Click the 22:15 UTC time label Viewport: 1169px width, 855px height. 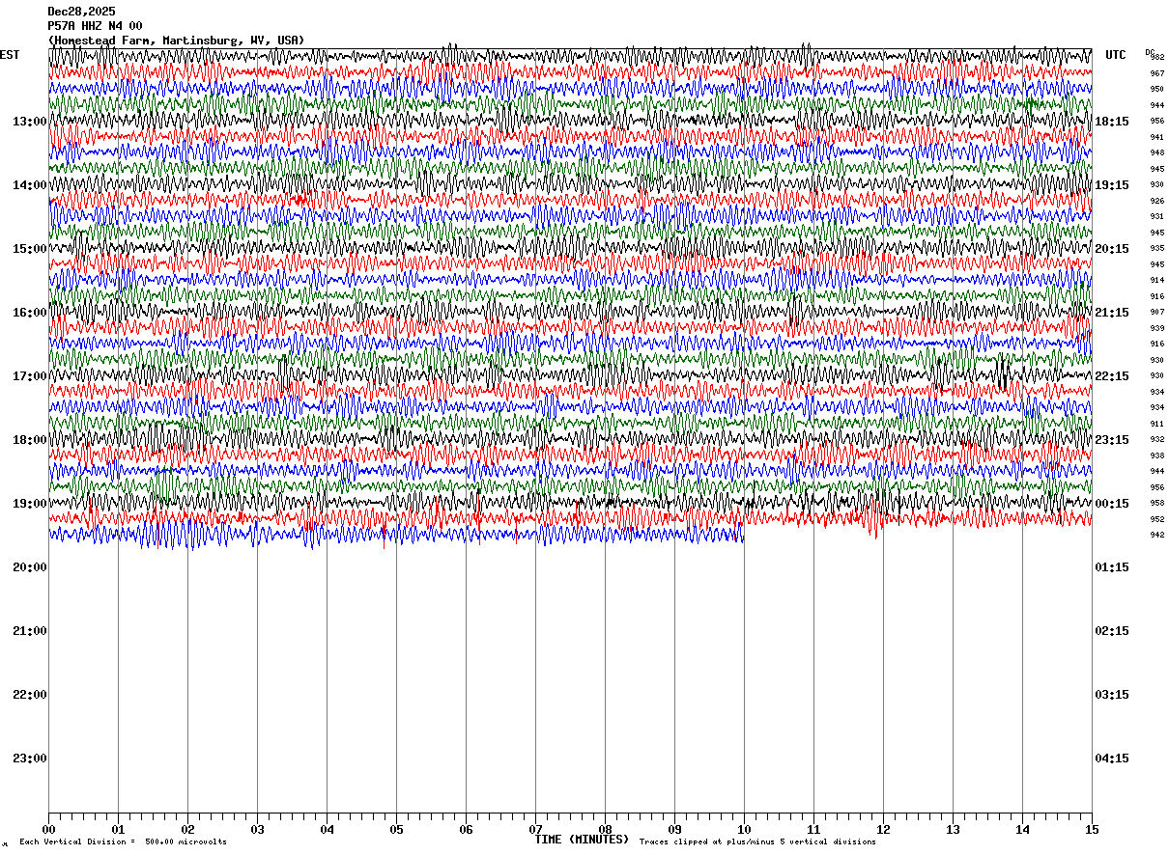[1111, 376]
